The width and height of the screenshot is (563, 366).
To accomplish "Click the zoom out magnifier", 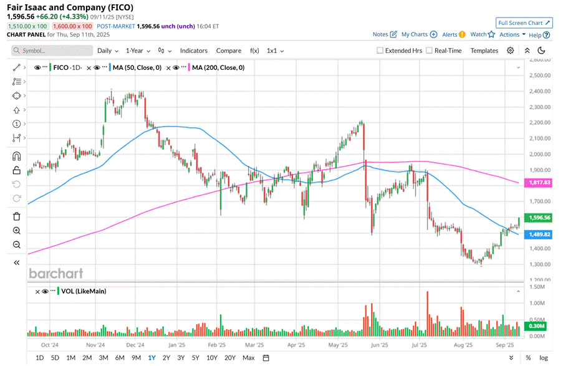I will [x=16, y=244].
